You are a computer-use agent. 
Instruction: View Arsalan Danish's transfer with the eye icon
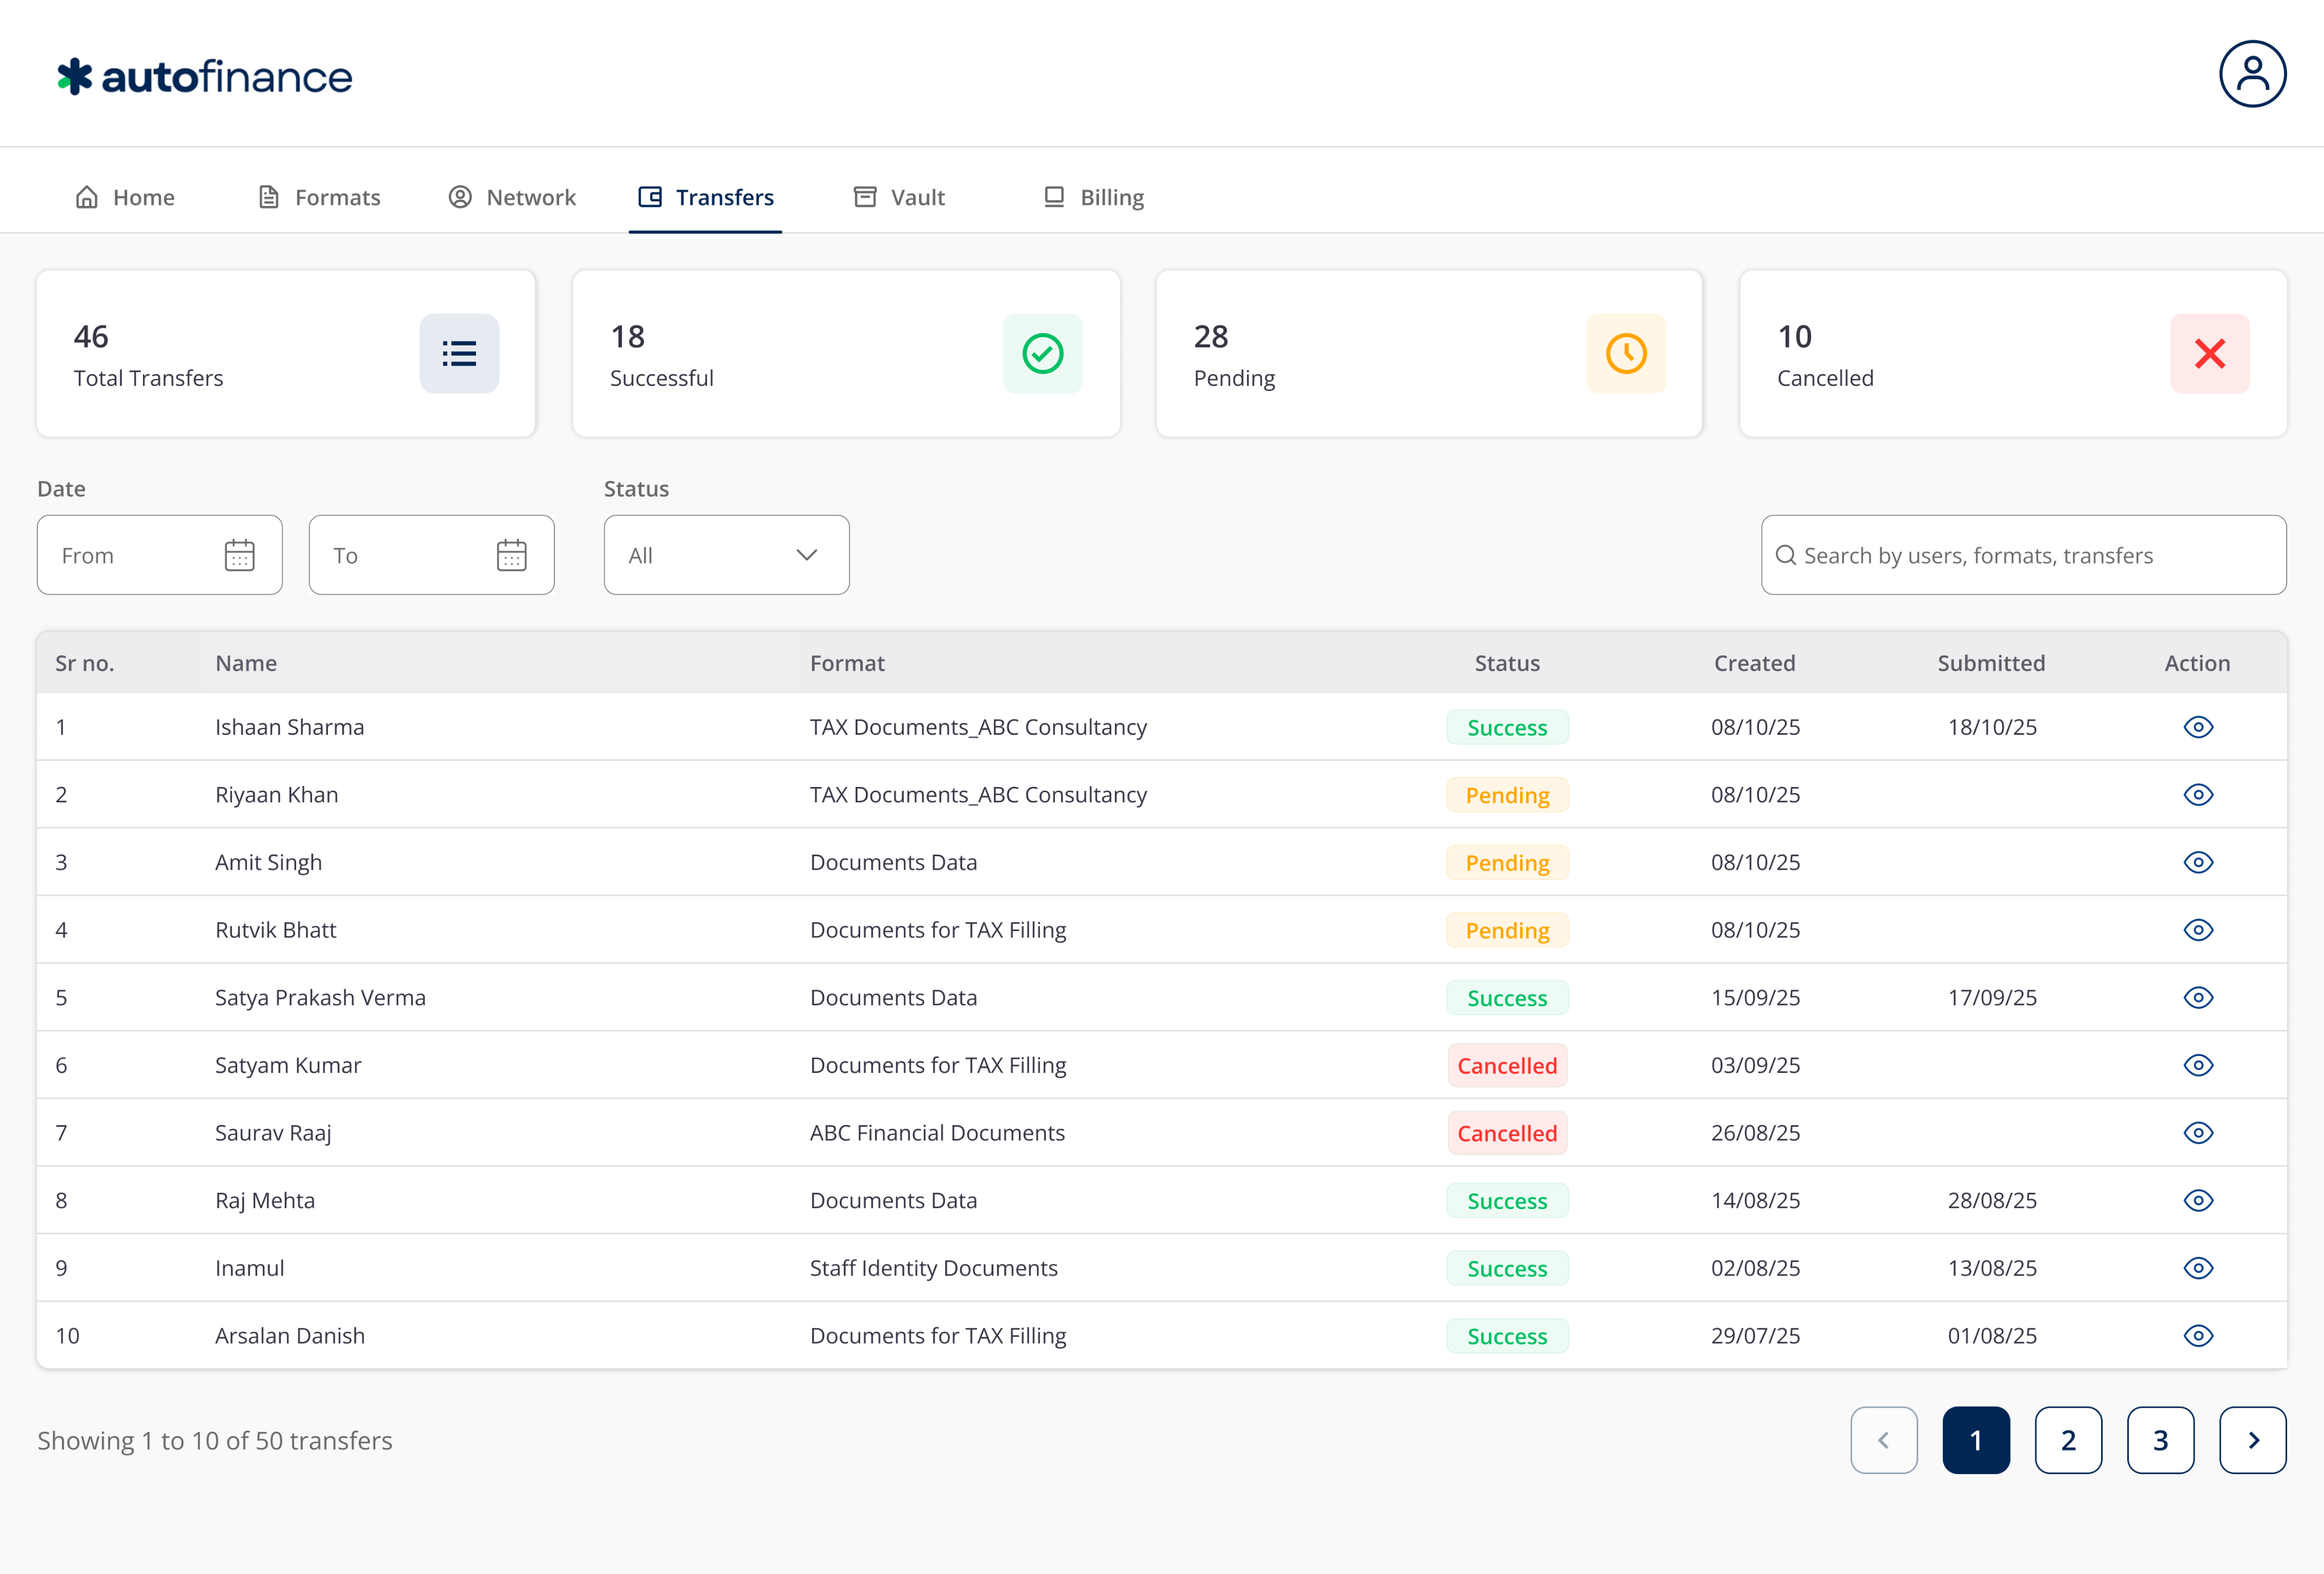(2198, 1336)
